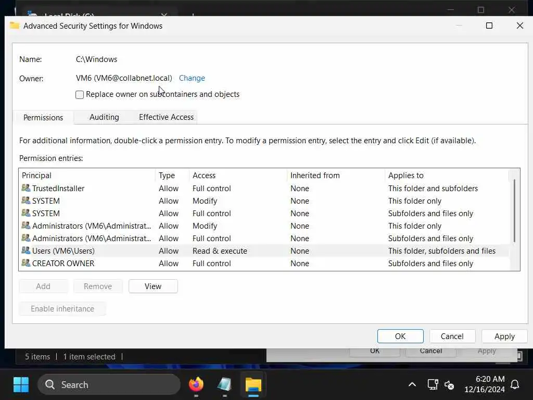Click 'This folder, subfolders and files' cell
Viewport: 533px width, 400px height.
pos(441,251)
